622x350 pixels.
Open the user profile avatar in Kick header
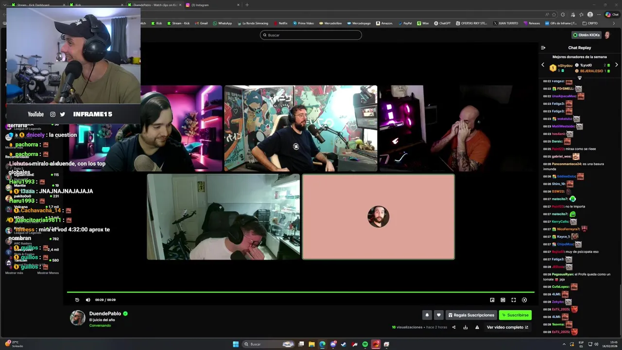click(607, 35)
